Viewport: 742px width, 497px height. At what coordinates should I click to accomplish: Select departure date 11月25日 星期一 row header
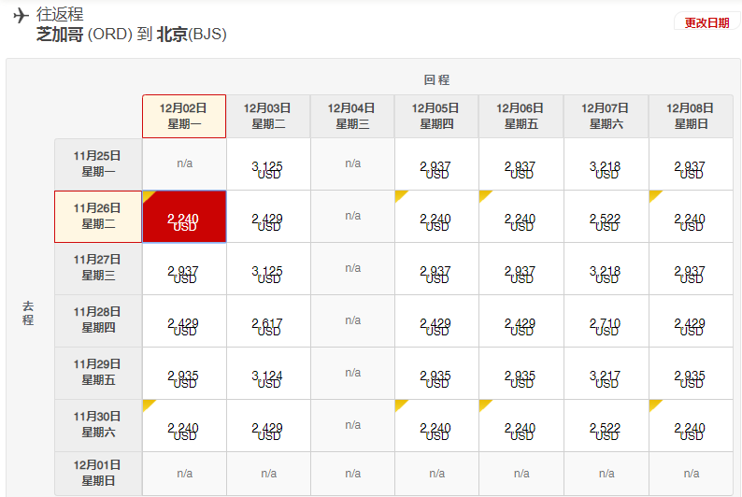point(98,164)
